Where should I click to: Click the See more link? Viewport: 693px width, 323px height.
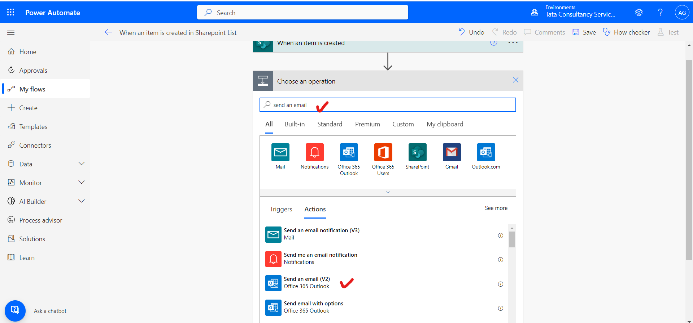[496, 208]
